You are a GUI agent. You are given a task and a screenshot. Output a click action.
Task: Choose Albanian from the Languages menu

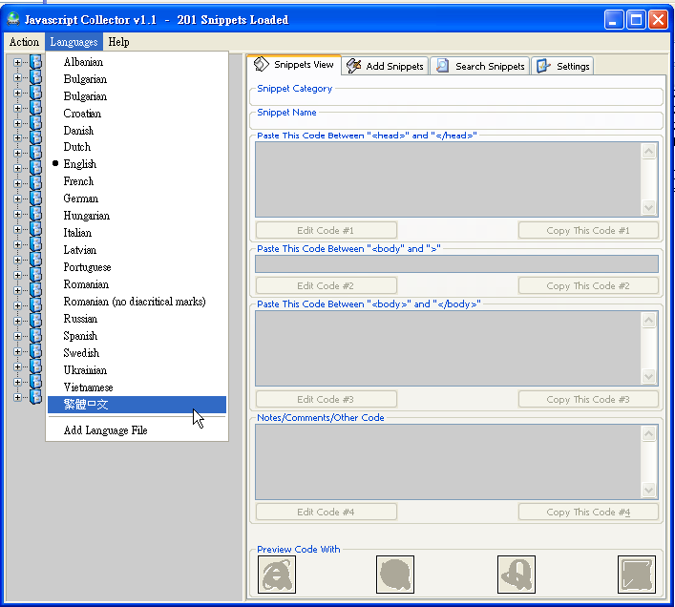[x=137, y=62]
